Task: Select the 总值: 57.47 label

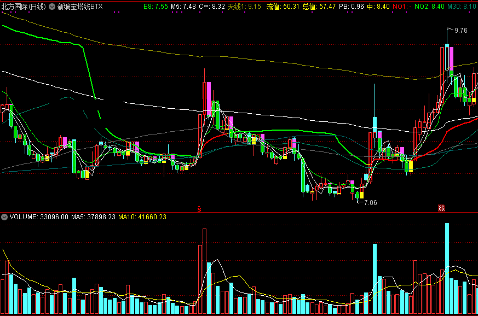Action: tap(319, 7)
